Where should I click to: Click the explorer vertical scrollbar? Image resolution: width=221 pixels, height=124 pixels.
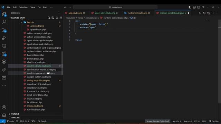[62, 63]
